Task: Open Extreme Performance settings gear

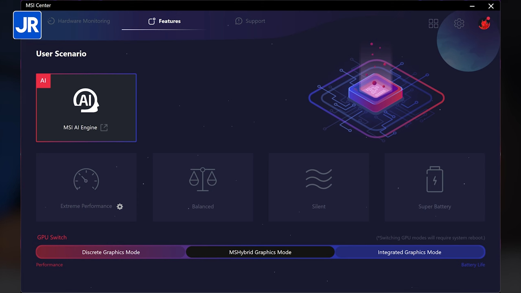Action: pyautogui.click(x=120, y=206)
